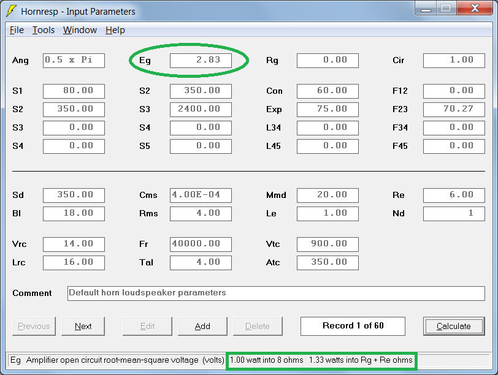
Task: Click the Calculate button
Action: (x=454, y=326)
